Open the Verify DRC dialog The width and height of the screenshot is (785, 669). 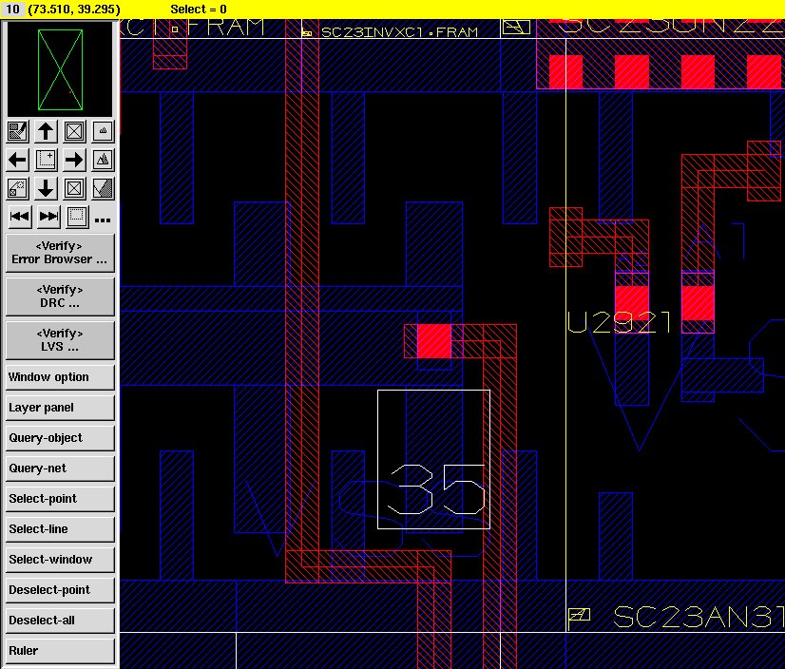(x=59, y=296)
